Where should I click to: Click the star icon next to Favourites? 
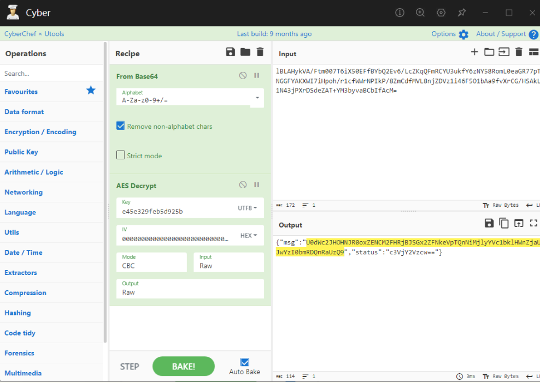tap(91, 91)
